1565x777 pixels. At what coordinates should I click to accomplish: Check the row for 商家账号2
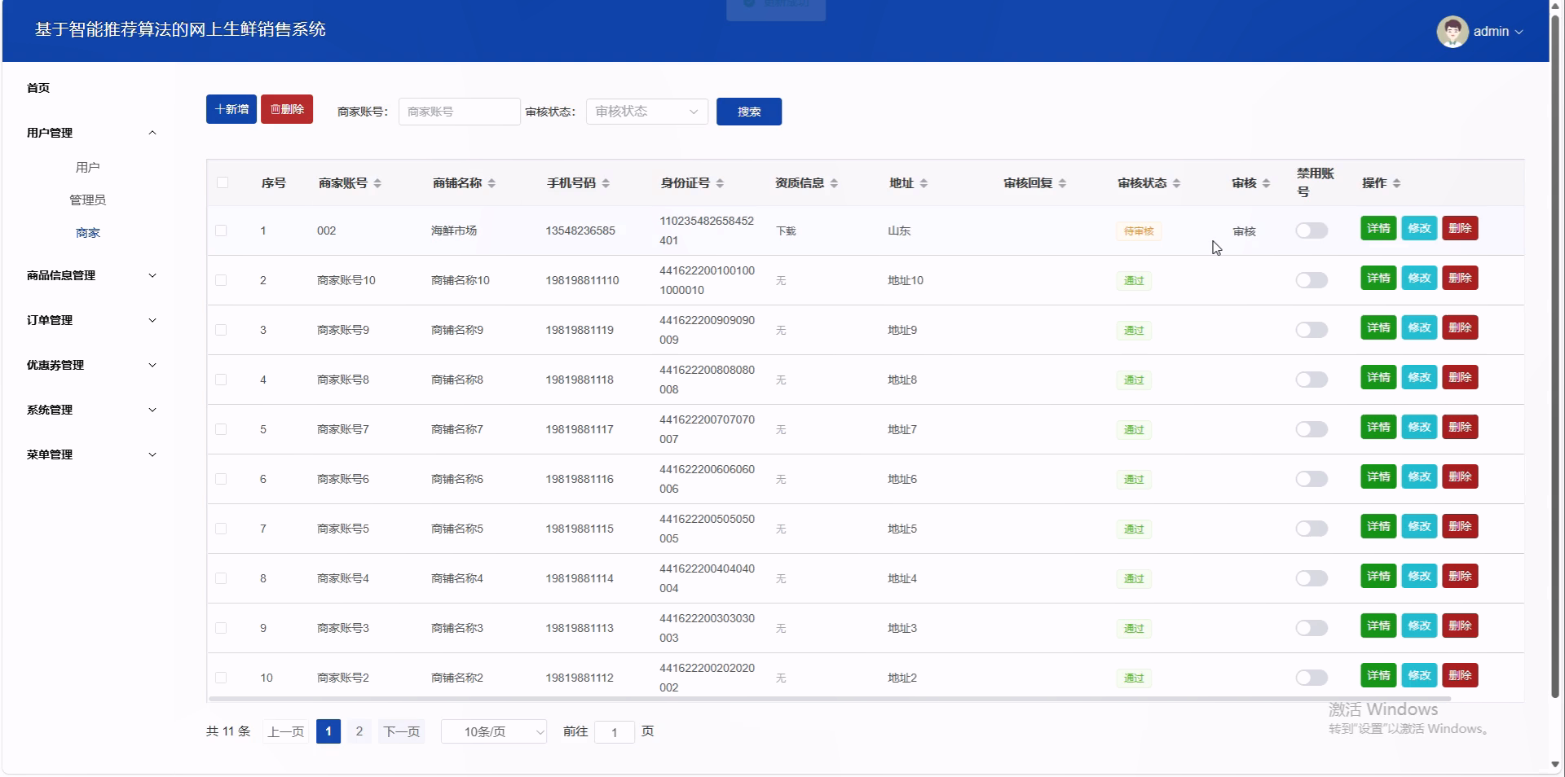click(x=221, y=678)
